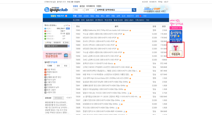Click the 프로그램 수동설치 link at top

73,2
